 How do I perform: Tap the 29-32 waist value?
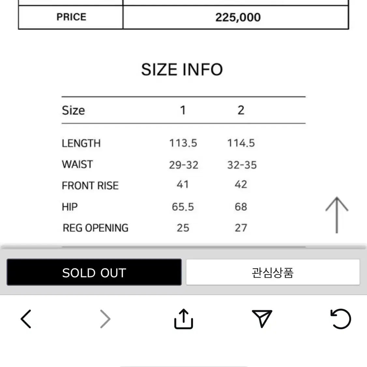tap(184, 165)
